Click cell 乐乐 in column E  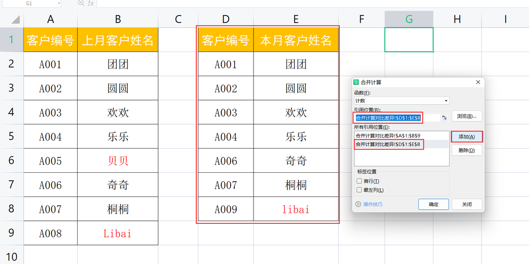296,137
